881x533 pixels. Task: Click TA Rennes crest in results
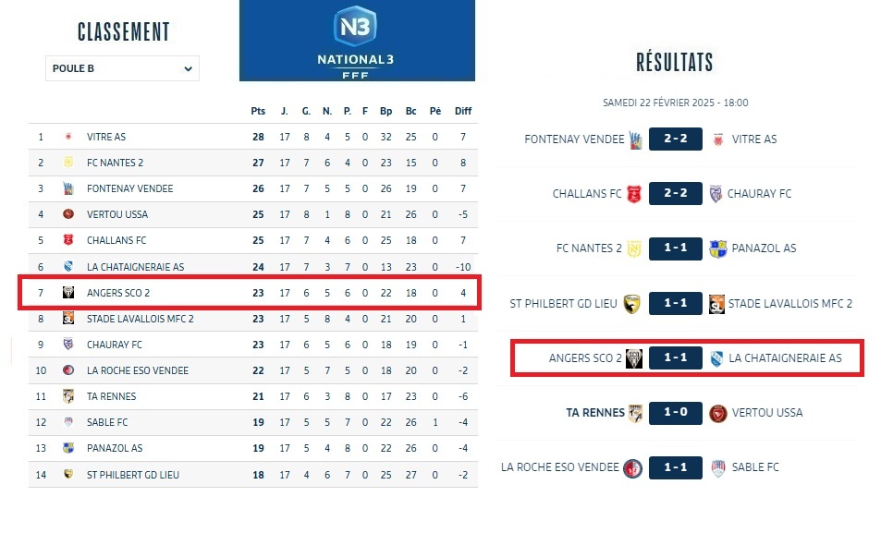coord(636,413)
